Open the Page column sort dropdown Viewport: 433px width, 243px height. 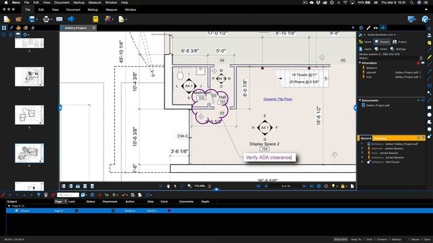tap(66, 201)
